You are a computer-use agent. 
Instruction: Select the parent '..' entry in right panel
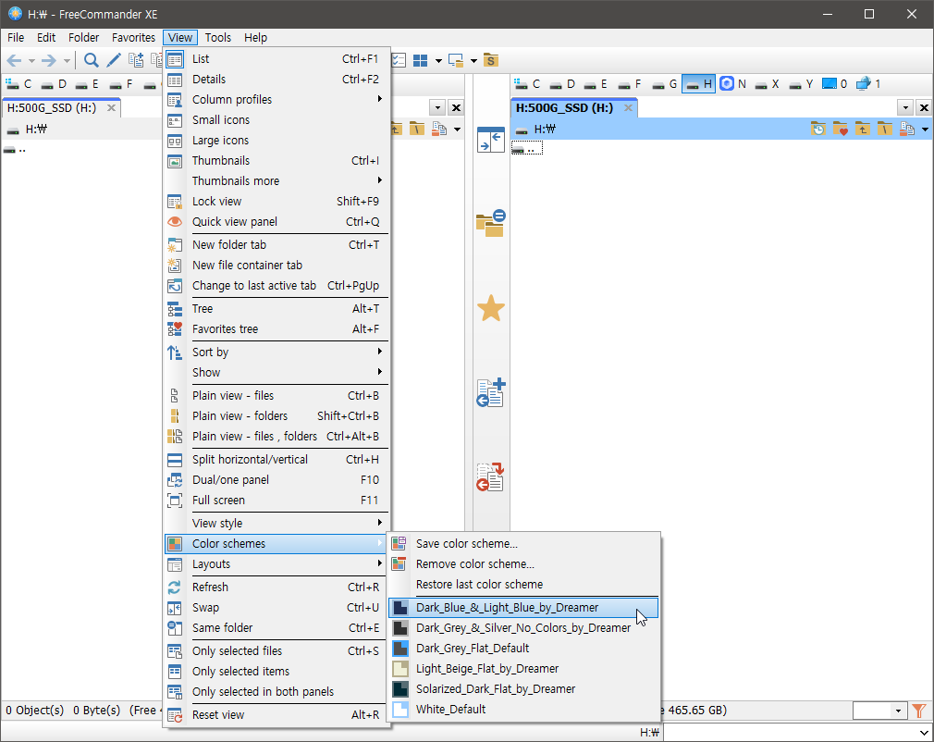(x=527, y=148)
